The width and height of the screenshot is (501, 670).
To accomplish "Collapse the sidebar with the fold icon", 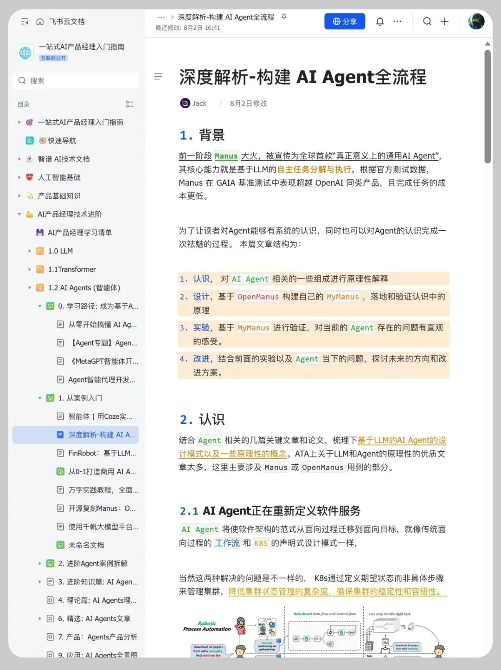I will point(25,21).
